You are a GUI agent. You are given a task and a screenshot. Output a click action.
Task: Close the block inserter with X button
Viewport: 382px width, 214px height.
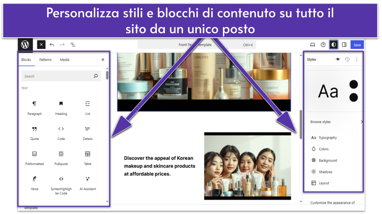click(102, 60)
